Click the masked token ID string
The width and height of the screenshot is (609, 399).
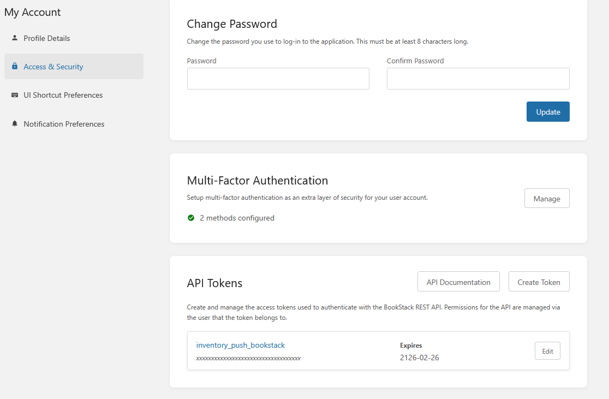coord(248,359)
